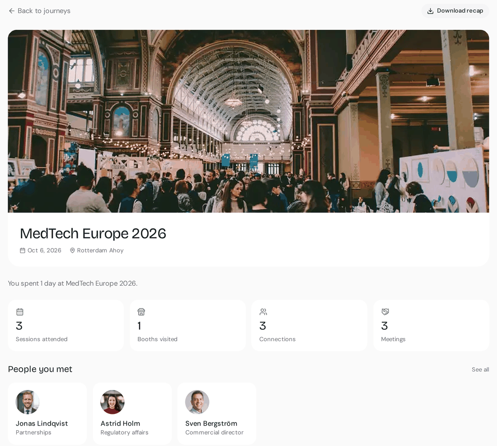Click the calendar icon beside Oct 6, 2026
497x446 pixels.
[x=23, y=250]
